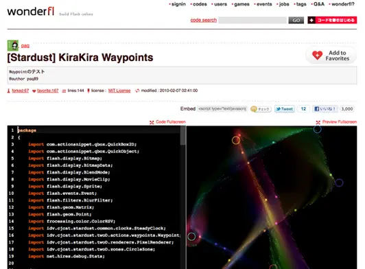Open the favorite:167 link
Viewport: 365px width, 269px height.
point(48,91)
